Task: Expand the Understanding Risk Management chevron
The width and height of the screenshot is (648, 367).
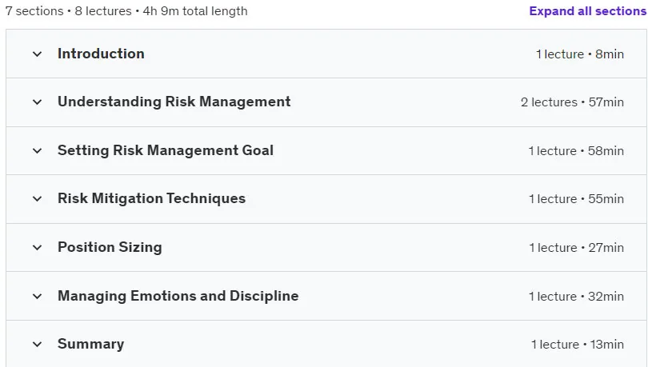Action: [x=37, y=102]
